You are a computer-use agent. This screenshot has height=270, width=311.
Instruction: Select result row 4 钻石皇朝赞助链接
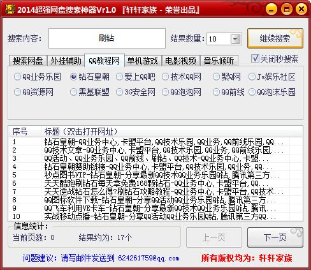coord(155,167)
